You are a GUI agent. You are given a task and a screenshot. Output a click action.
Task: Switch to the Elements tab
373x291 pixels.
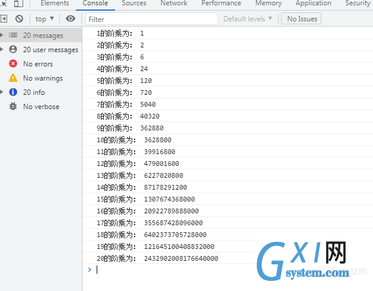click(x=55, y=4)
